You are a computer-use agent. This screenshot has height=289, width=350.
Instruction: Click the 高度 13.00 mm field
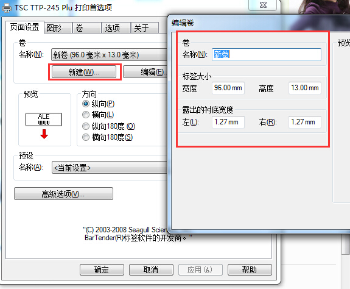pyautogui.click(x=305, y=88)
